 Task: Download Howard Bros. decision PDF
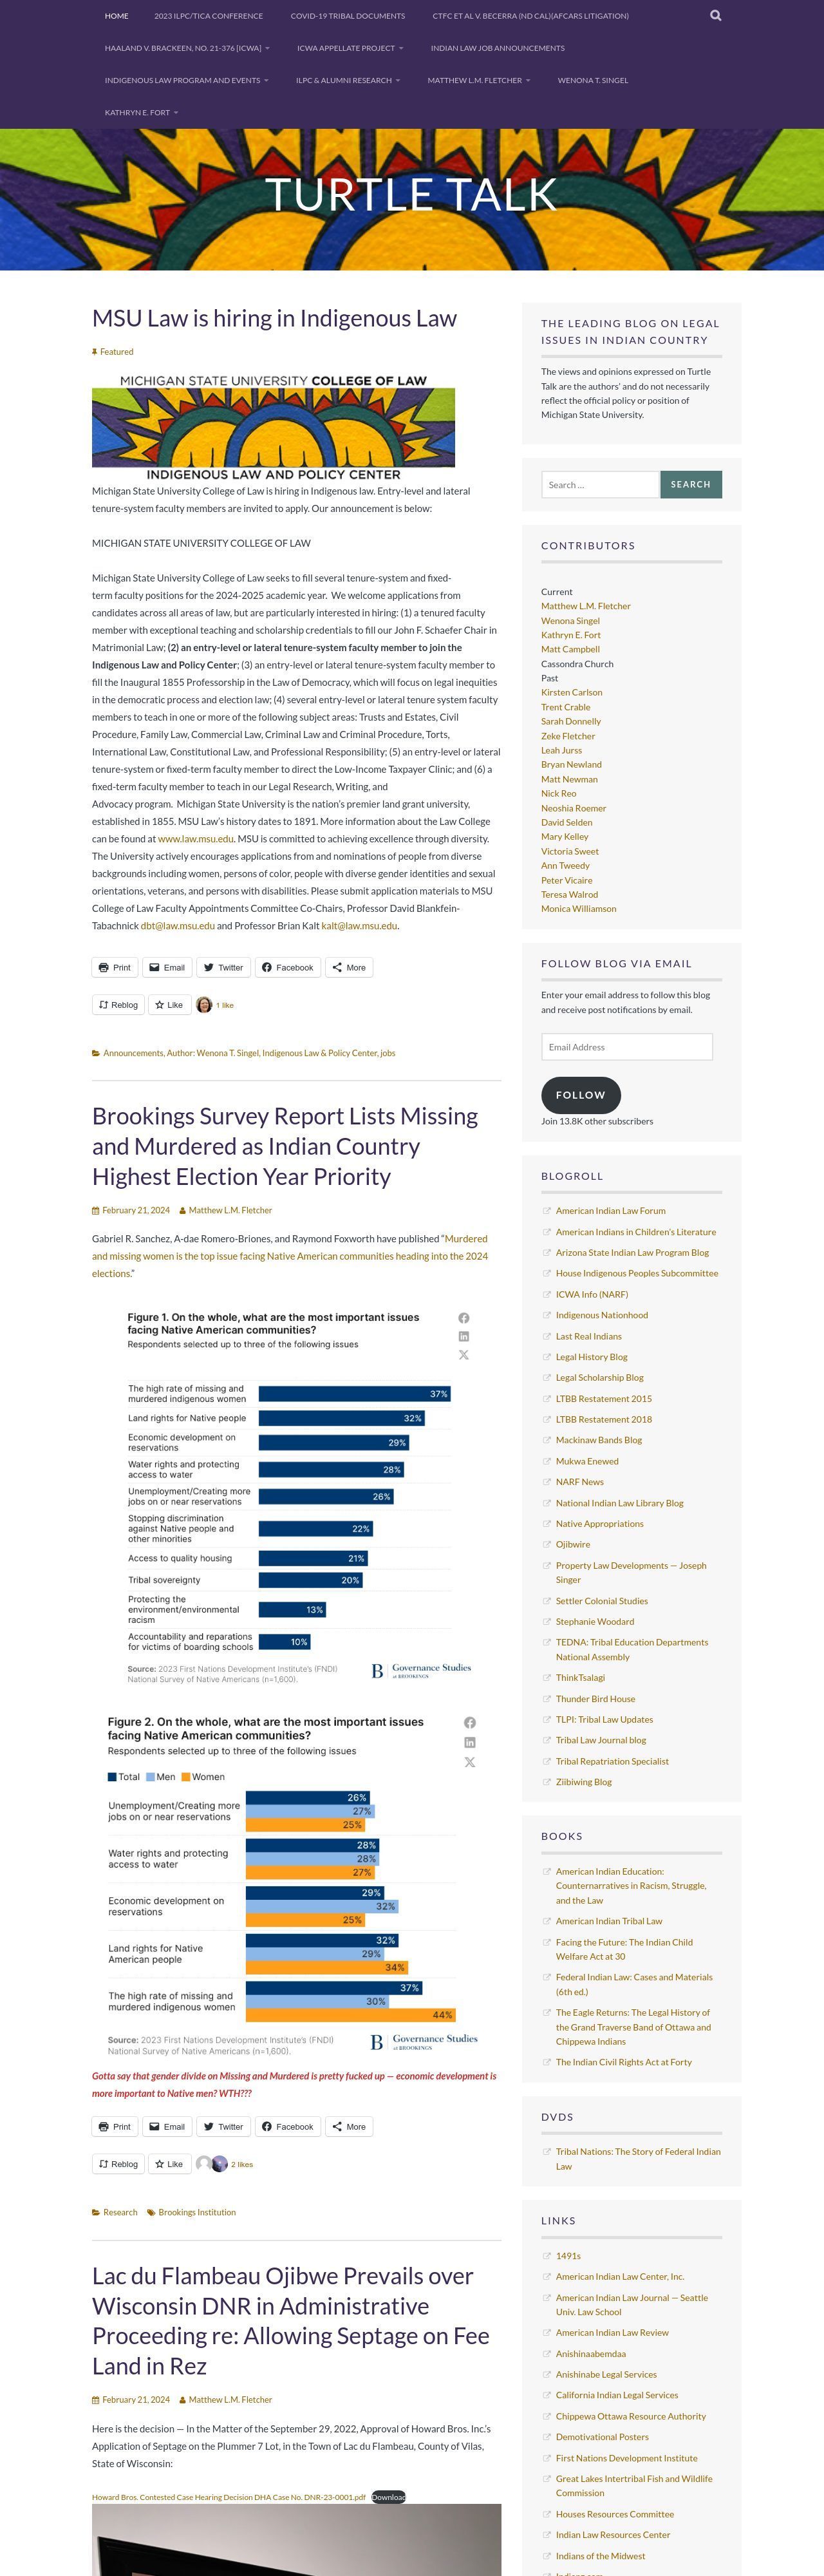click(x=388, y=2497)
